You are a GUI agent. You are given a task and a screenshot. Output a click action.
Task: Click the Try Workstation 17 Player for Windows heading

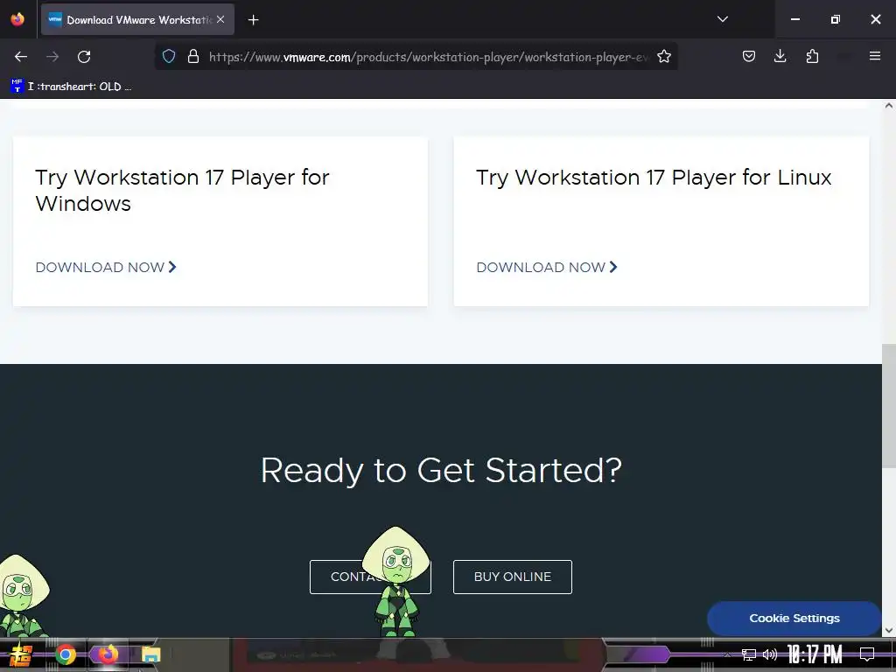tap(182, 190)
